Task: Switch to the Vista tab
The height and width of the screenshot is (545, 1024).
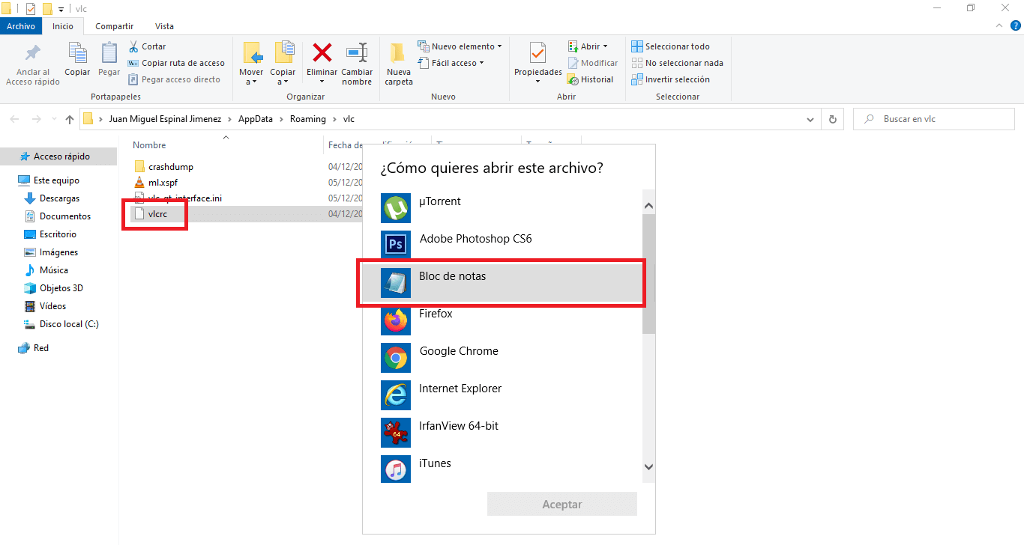Action: 164,26
